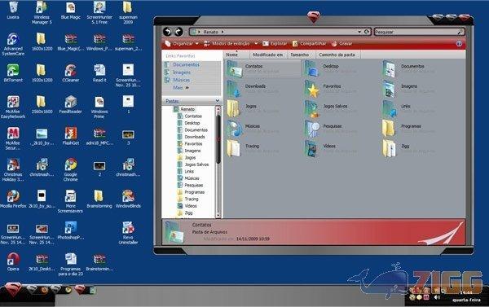Sort by Modificado em column header
Screen dimensions: 489x307
268,55
